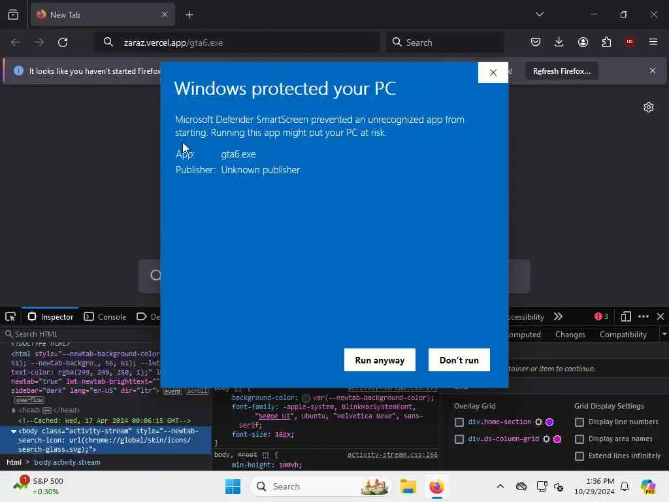
Task: Open the Extensions puzzle icon
Action: click(606, 42)
